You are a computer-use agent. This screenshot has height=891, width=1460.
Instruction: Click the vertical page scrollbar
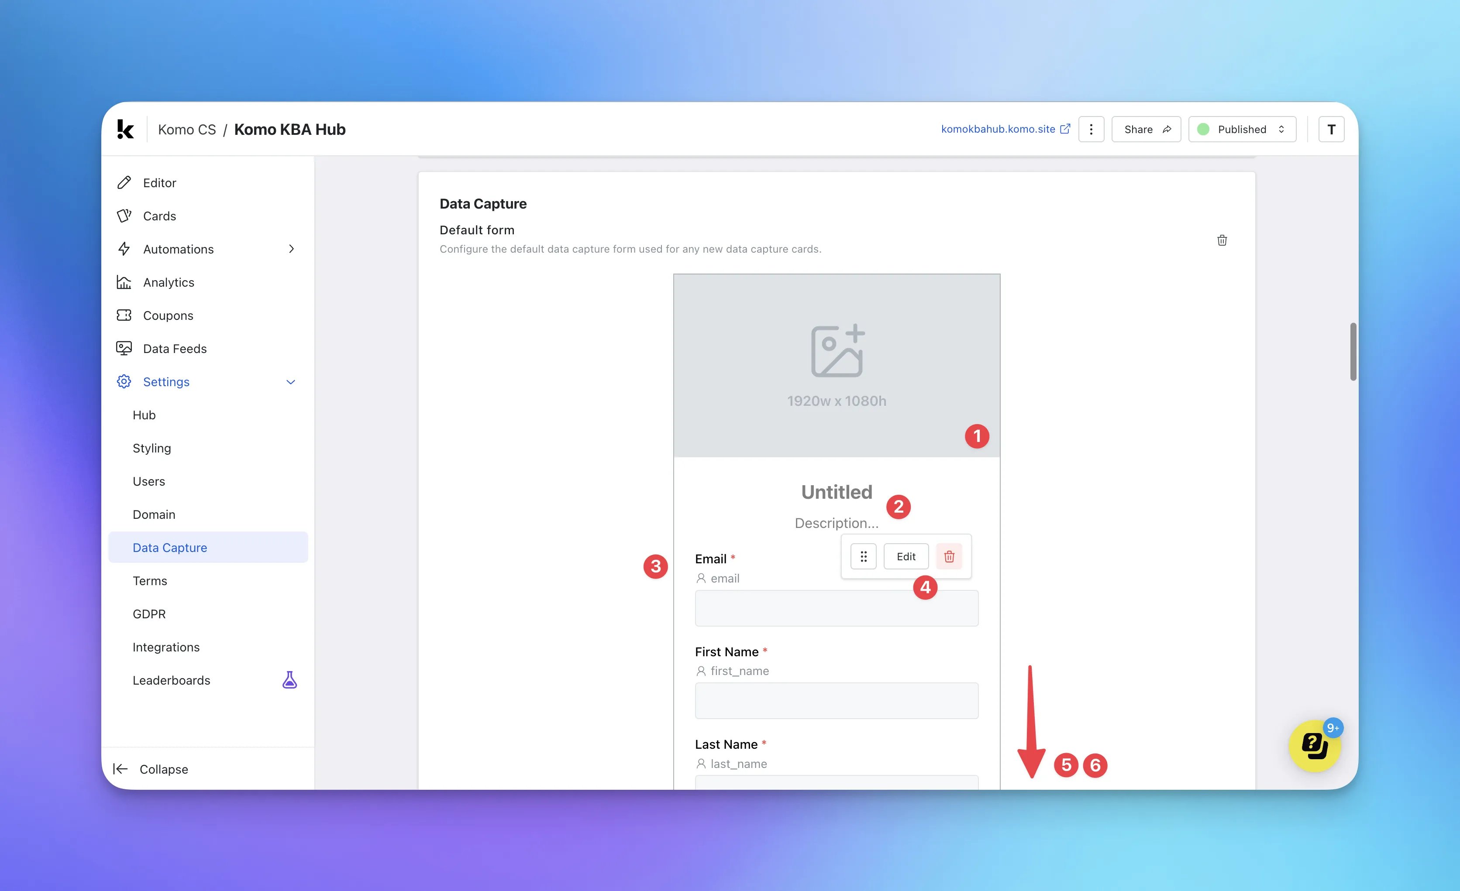(x=1353, y=352)
